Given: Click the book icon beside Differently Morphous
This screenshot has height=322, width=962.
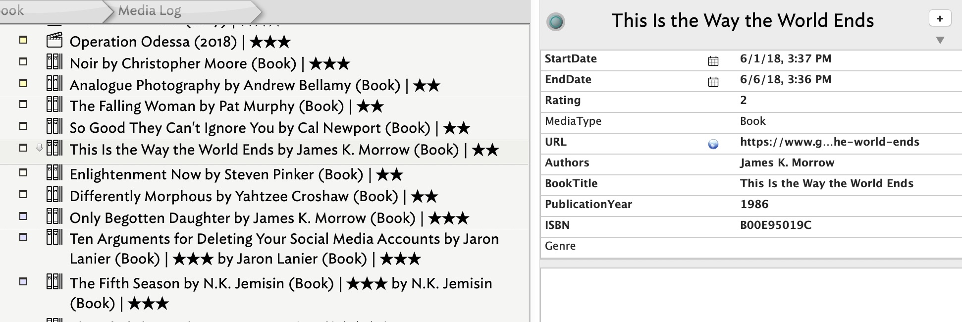Looking at the screenshot, I should tap(54, 195).
